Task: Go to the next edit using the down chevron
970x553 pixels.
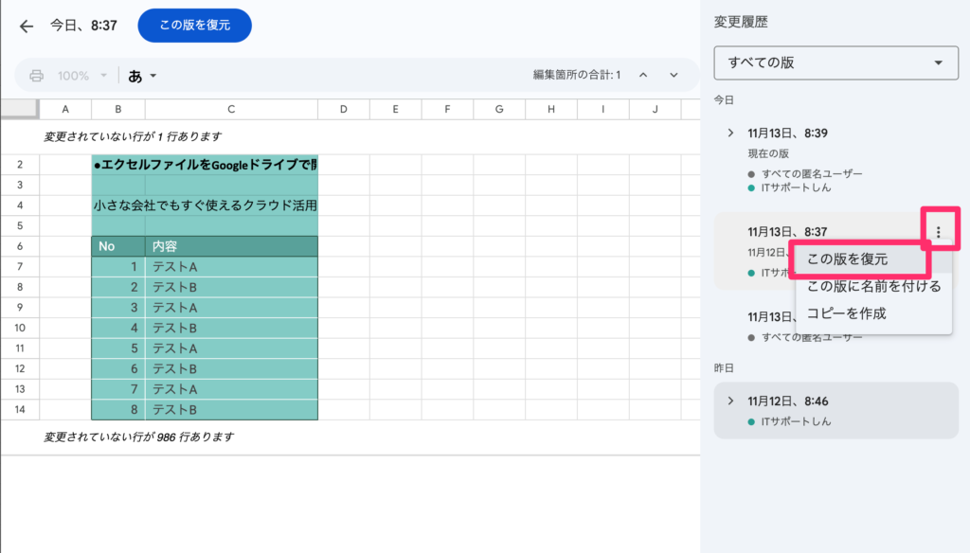Action: pyautogui.click(x=674, y=76)
